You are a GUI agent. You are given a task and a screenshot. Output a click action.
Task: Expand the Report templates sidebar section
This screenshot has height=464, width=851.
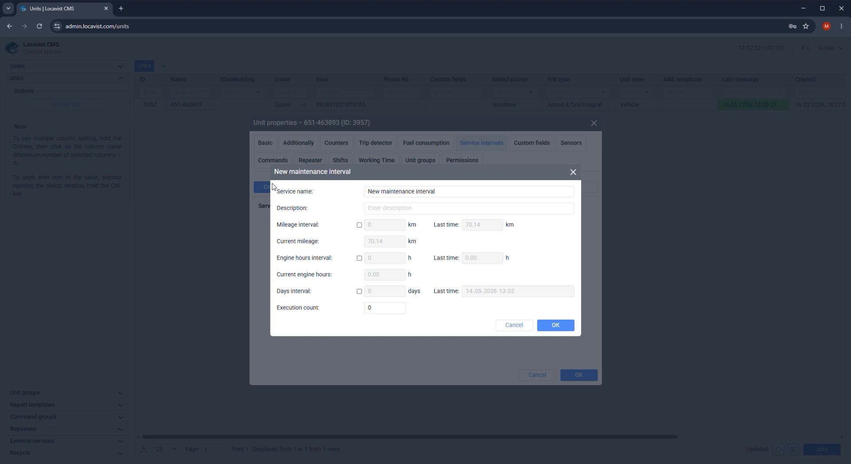point(66,405)
